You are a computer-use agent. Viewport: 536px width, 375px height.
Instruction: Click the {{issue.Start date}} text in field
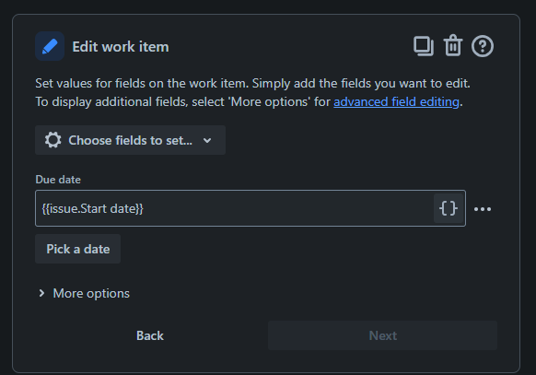pos(93,208)
